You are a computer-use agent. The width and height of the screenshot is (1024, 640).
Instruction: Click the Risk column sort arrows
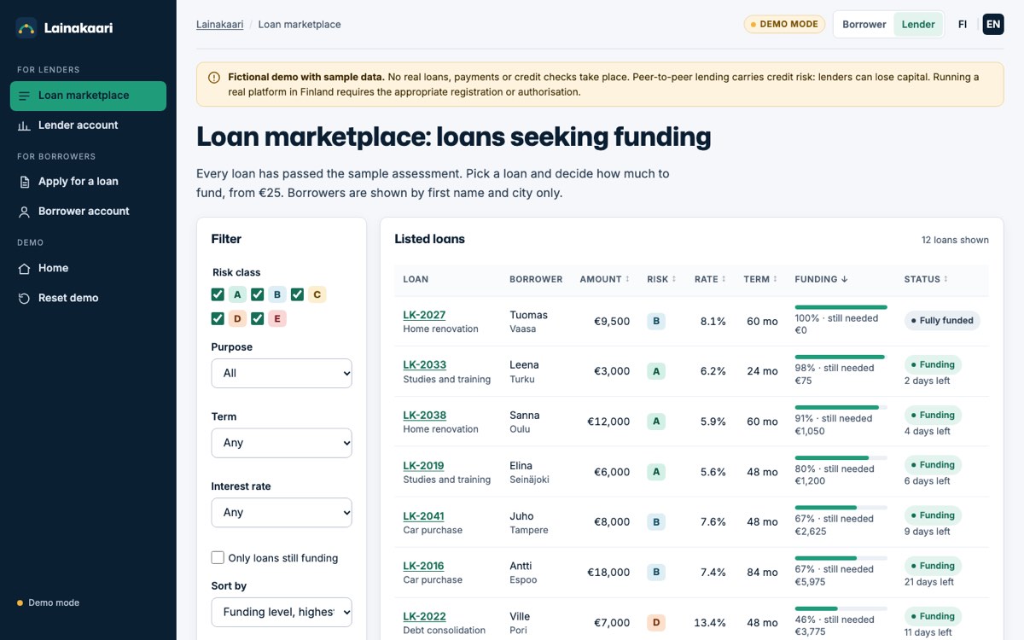coord(674,279)
